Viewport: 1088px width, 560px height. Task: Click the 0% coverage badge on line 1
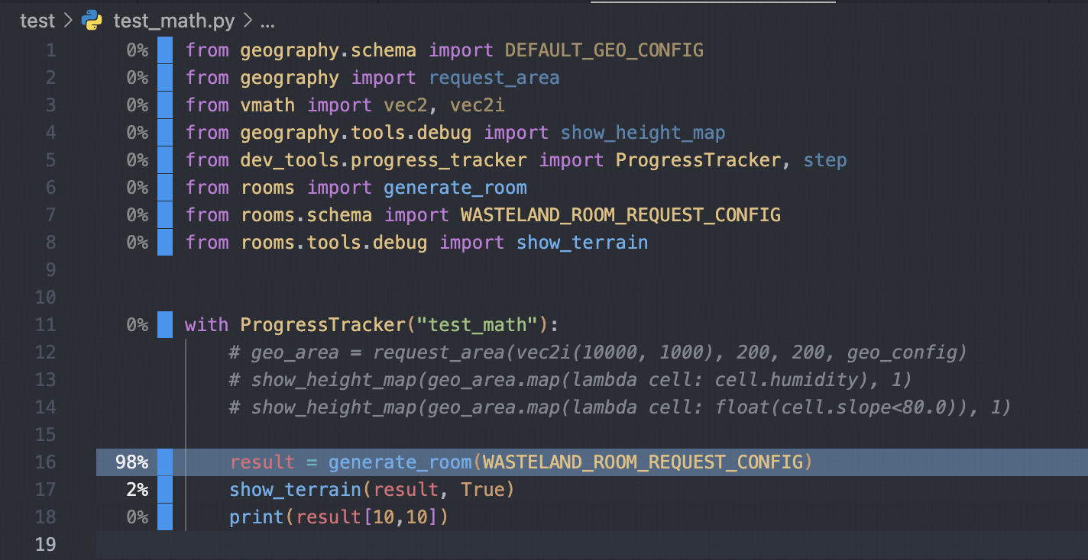pyautogui.click(x=138, y=50)
